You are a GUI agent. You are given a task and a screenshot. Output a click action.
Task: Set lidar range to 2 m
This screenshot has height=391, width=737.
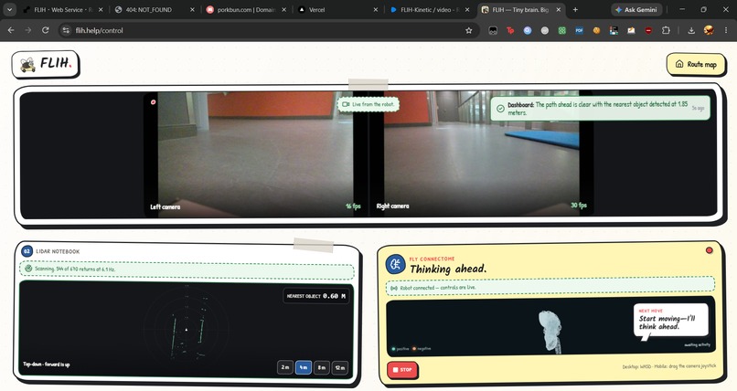pos(285,367)
